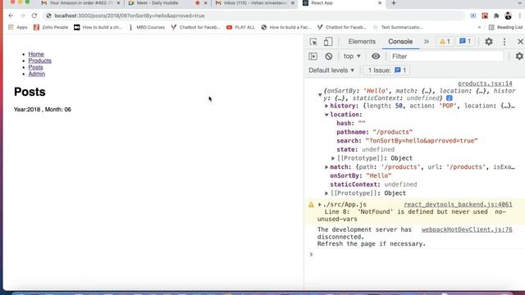
Task: Select the React App tab
Action: pyautogui.click(x=341, y=3)
